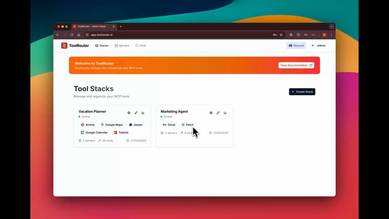Click the Airbnb server chip
Image resolution: width=389 pixels, height=219 pixels.
[88, 125]
